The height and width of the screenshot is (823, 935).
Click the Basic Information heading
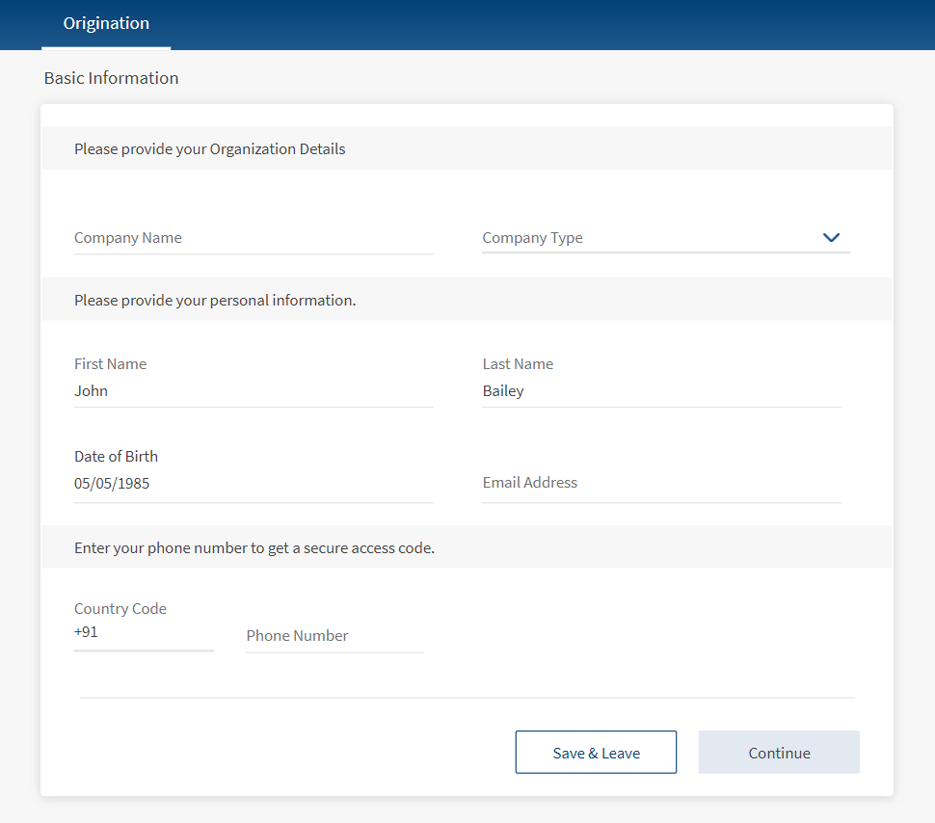click(112, 78)
